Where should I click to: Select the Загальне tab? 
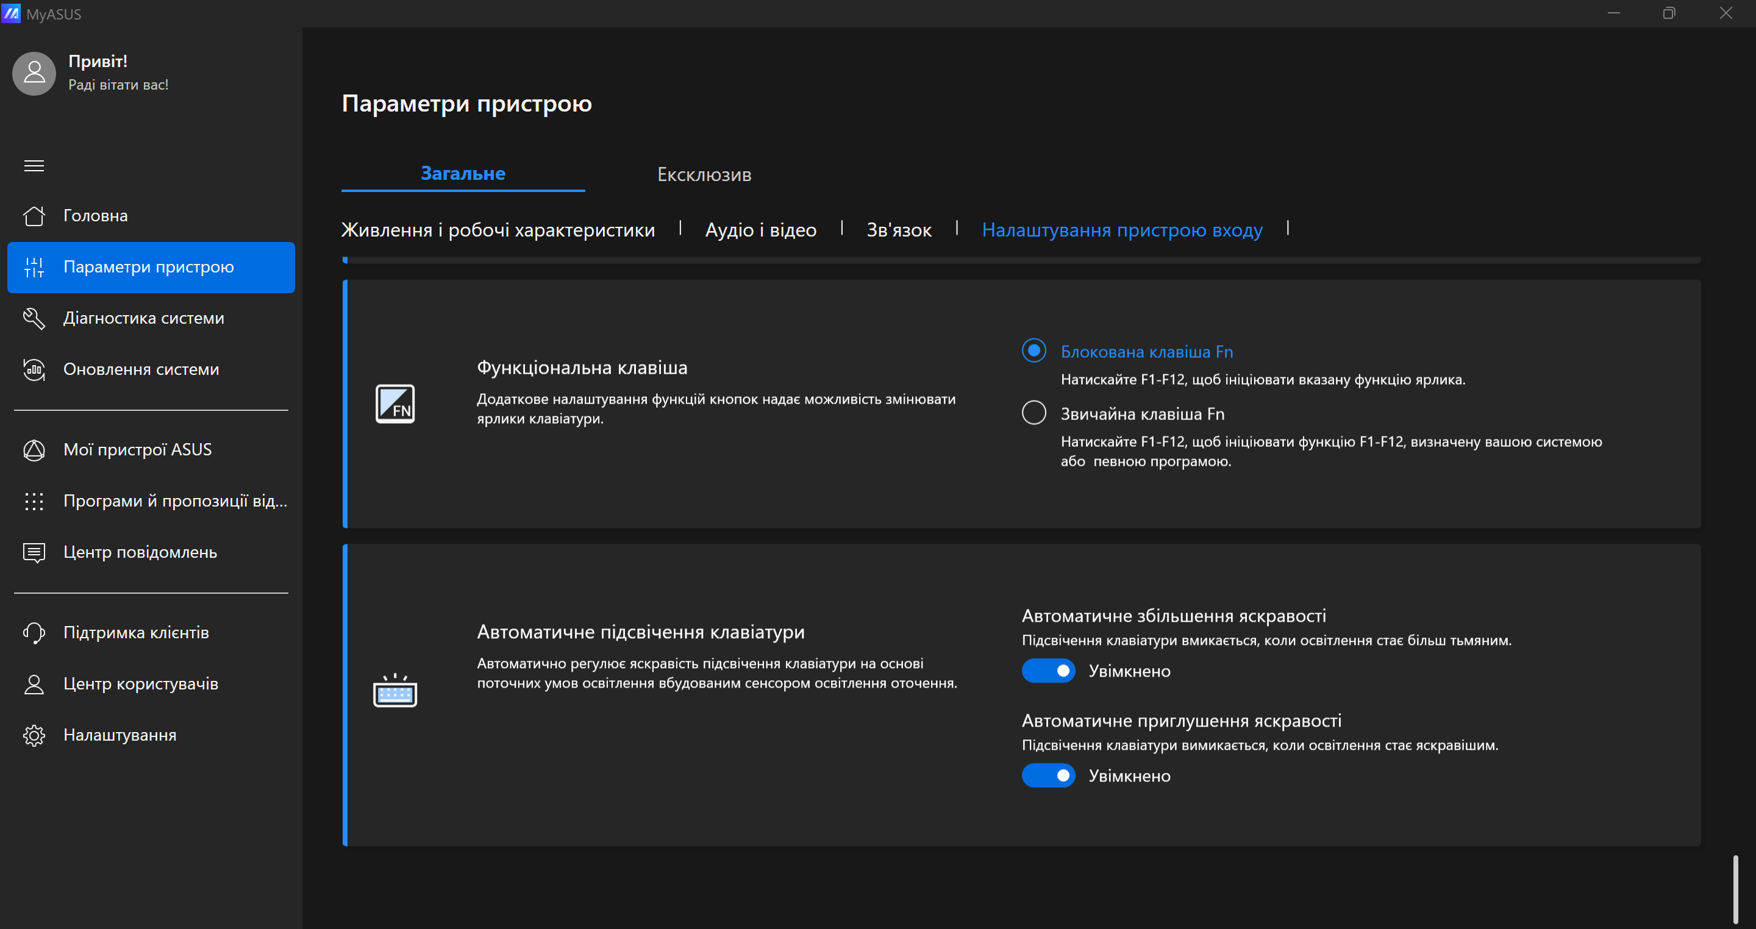[463, 174]
